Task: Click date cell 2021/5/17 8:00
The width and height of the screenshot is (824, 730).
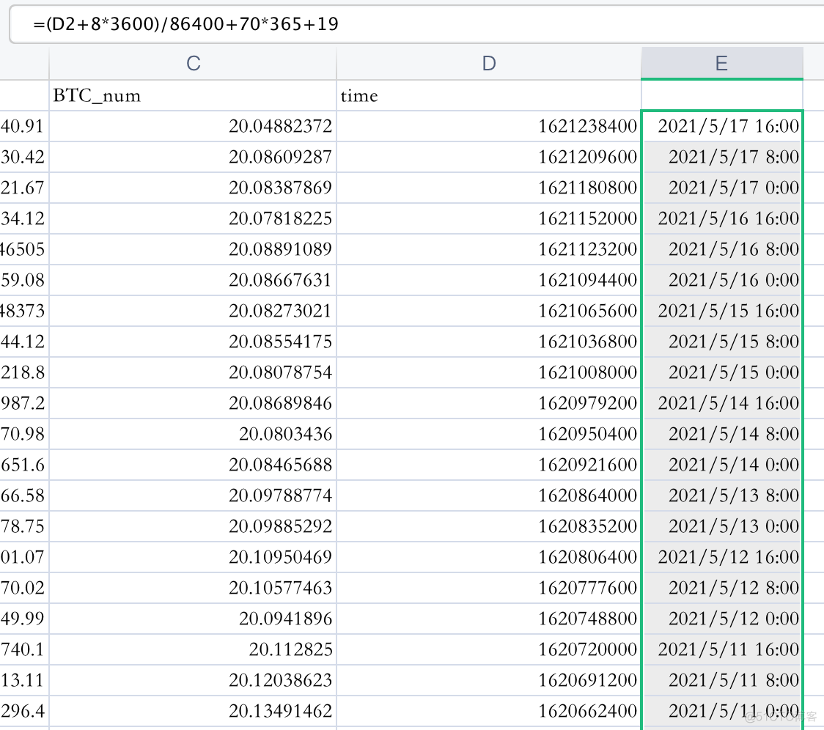Action: [x=722, y=157]
